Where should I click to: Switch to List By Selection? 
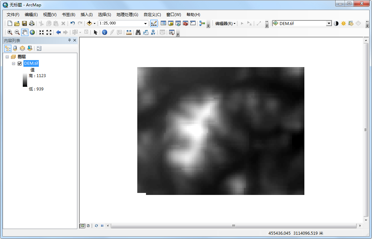coord(30,48)
